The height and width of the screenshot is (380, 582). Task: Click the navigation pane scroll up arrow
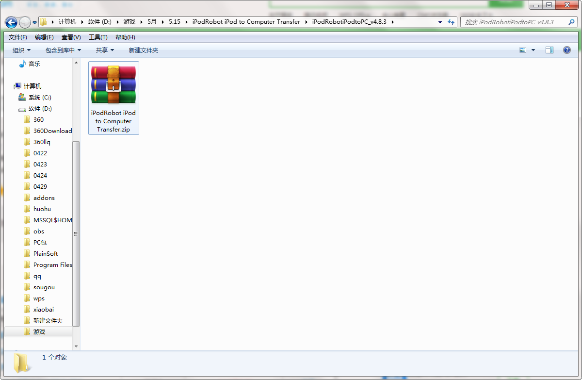point(76,63)
